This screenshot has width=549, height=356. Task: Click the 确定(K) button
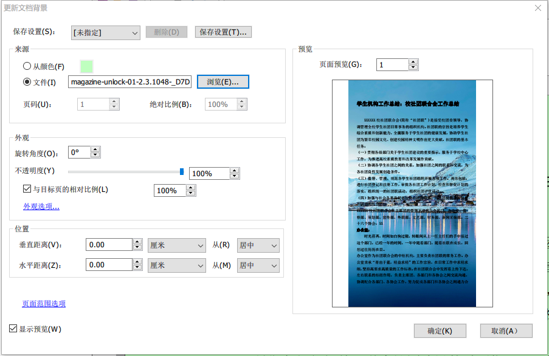click(440, 330)
